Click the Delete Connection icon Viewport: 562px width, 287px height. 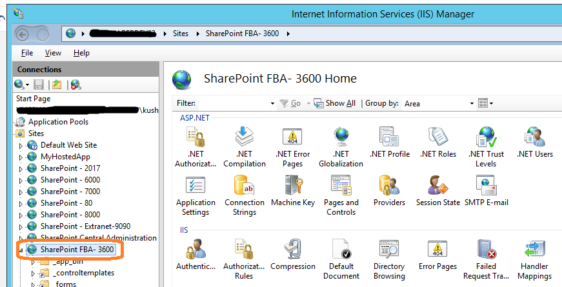coord(76,84)
